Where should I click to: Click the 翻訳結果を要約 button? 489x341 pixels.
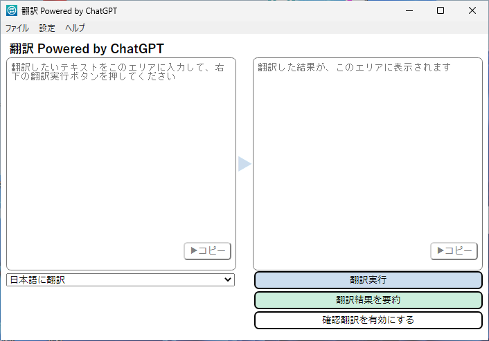point(368,300)
